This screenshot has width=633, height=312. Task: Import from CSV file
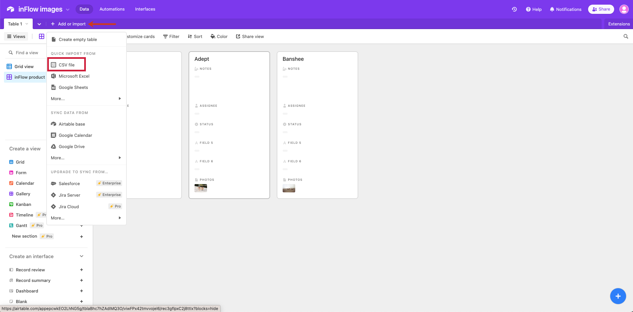67,65
